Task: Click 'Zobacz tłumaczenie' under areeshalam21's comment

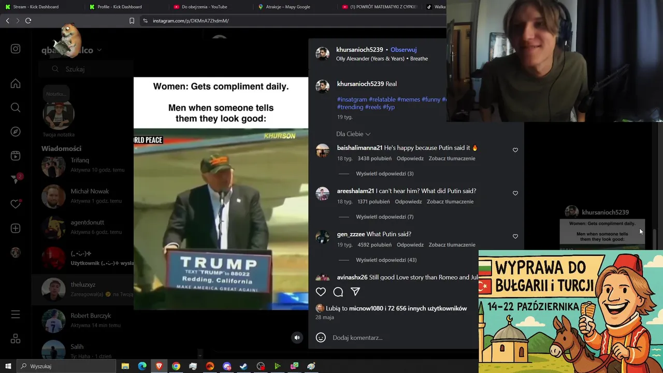Action: [x=450, y=202]
